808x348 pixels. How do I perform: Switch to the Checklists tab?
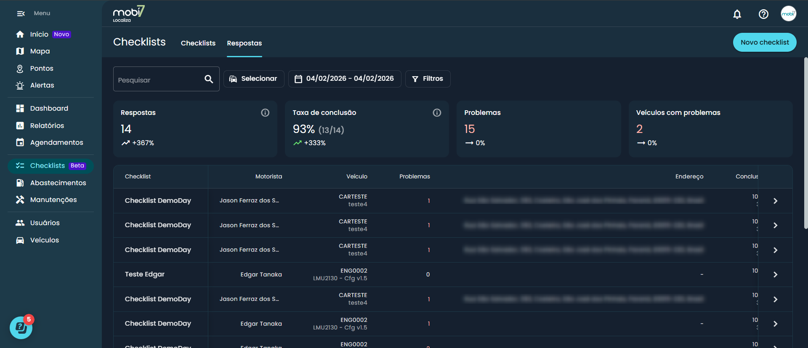(x=198, y=43)
